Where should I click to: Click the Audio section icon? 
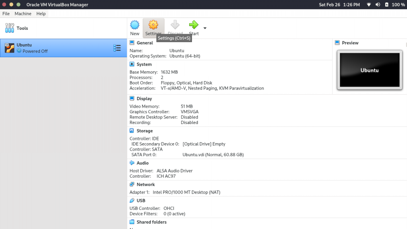click(x=132, y=163)
